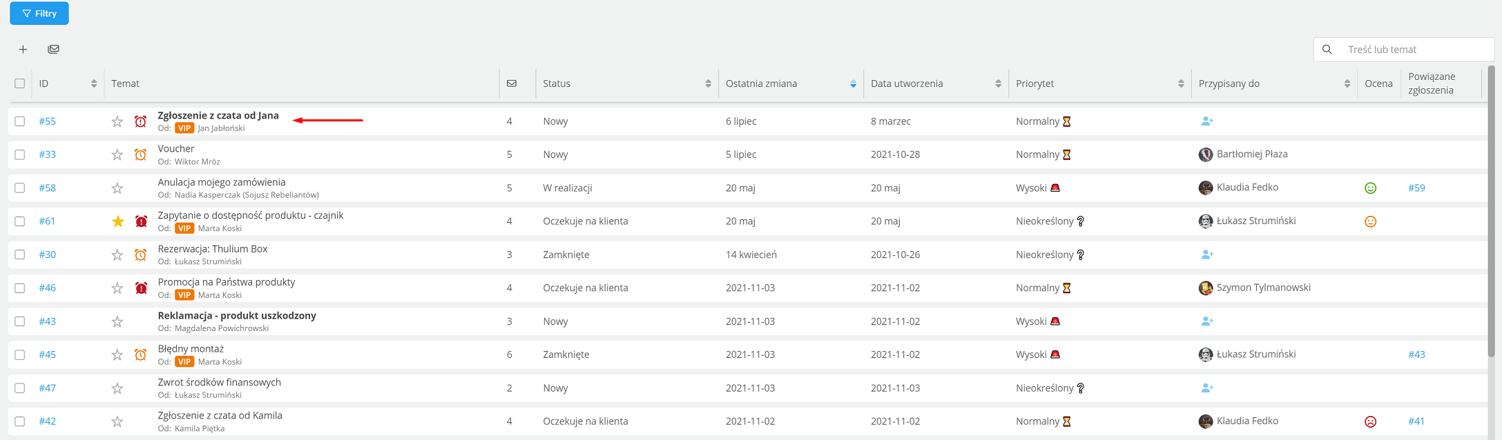Star ticket #42 from Kamila

pyautogui.click(x=117, y=421)
